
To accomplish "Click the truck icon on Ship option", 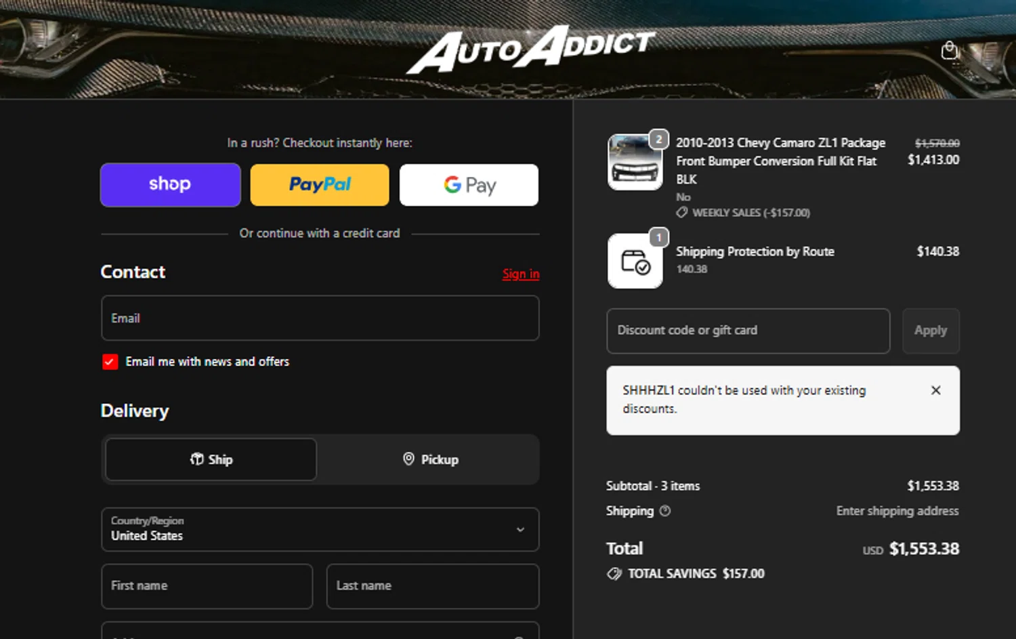I will 196,459.
